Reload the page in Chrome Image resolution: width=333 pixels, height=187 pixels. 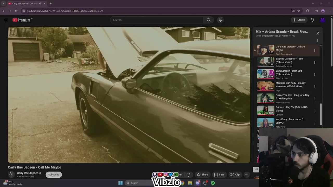16,11
